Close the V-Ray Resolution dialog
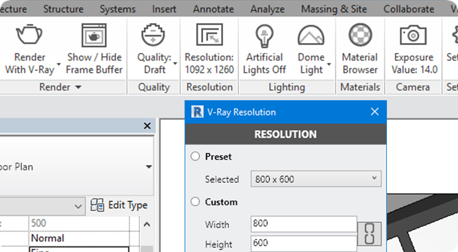The width and height of the screenshot is (458, 252). click(375, 111)
